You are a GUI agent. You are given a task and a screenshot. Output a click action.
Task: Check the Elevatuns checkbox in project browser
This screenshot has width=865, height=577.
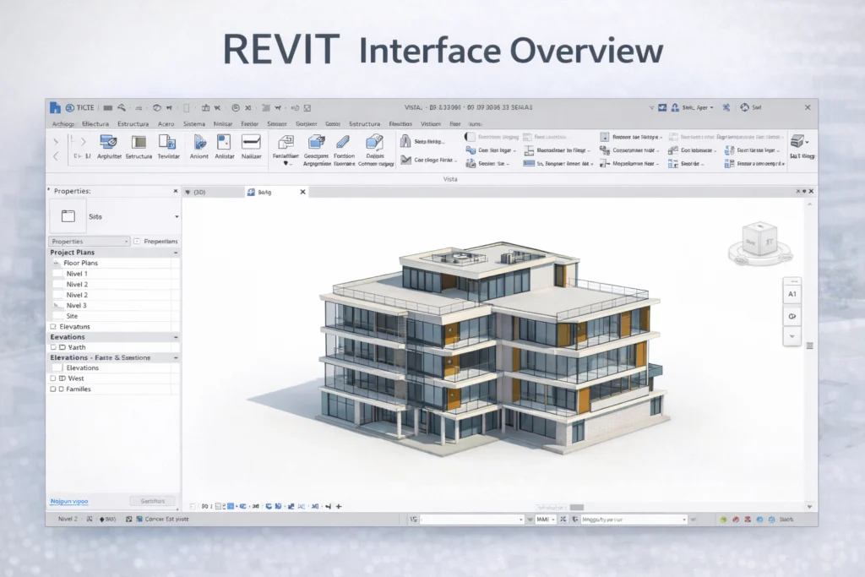[x=52, y=325]
